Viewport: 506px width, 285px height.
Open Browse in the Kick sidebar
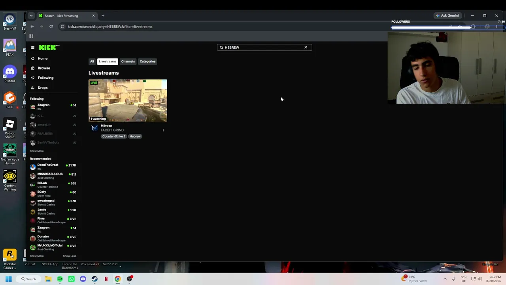click(x=43, y=68)
